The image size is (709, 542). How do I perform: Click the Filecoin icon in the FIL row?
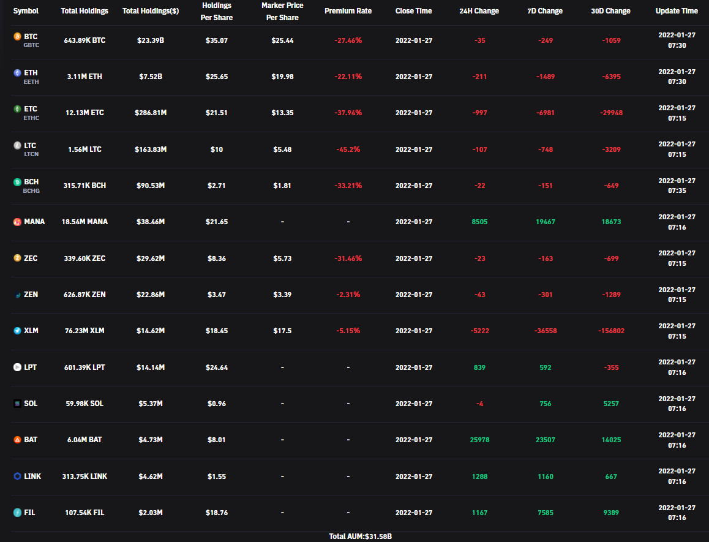17,513
